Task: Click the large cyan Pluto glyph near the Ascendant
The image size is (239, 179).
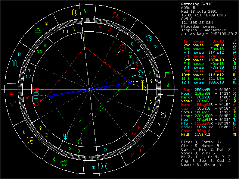Action: (36, 96)
